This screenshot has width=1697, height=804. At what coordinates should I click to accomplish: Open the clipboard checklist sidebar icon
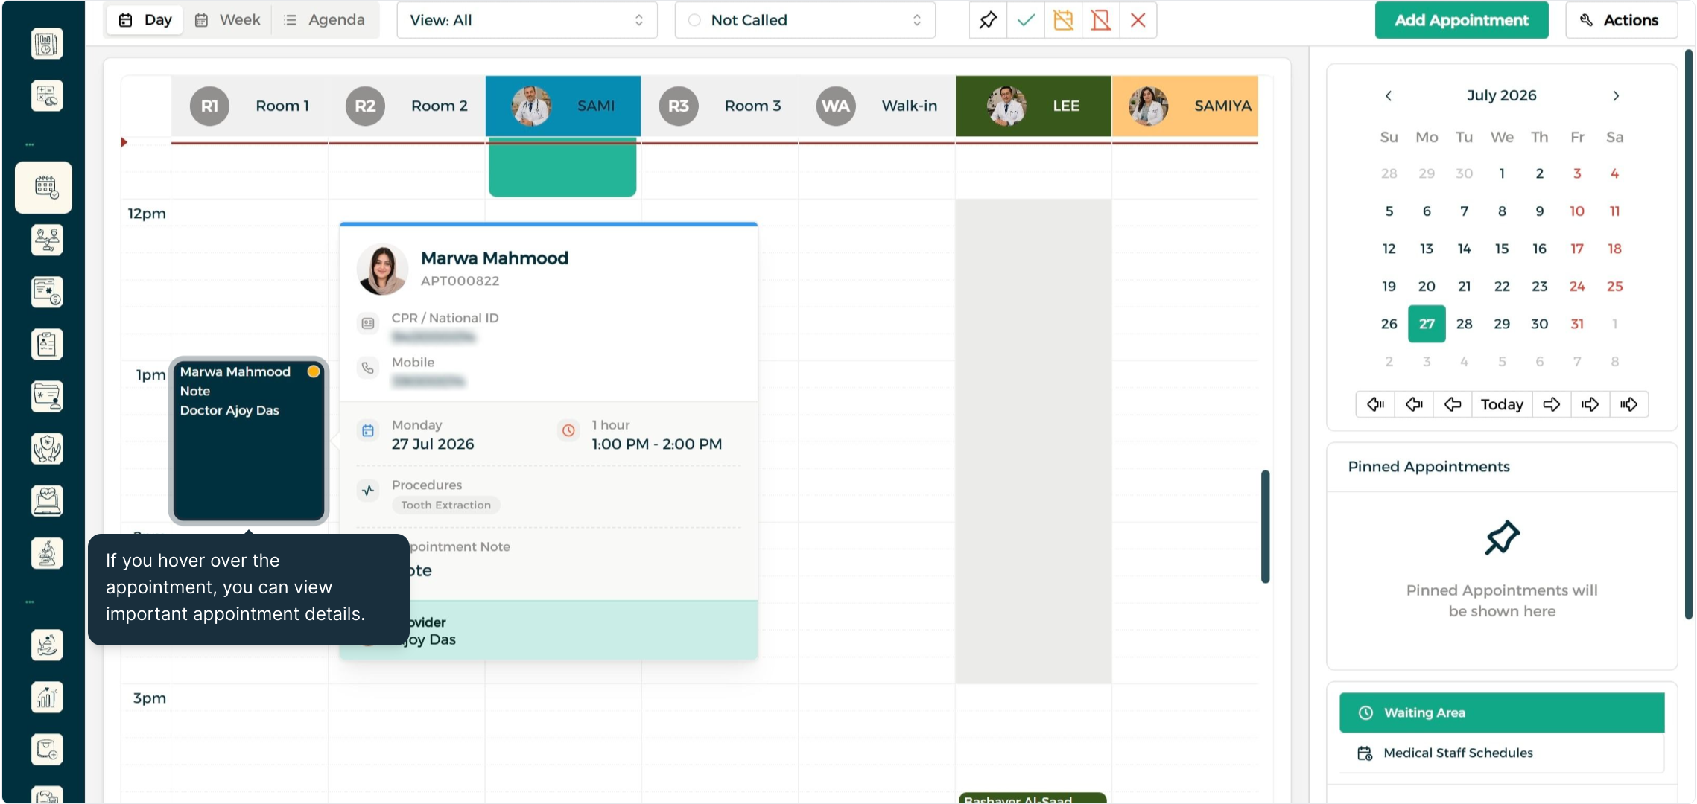coord(47,345)
